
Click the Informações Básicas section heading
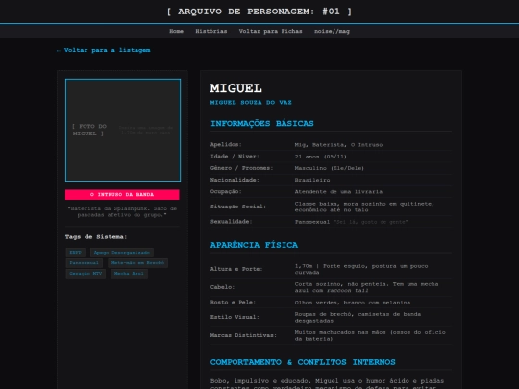click(262, 123)
